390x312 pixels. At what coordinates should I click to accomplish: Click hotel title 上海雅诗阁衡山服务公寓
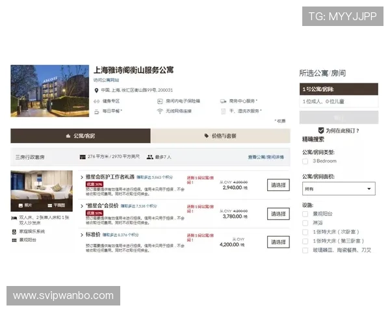click(x=133, y=70)
